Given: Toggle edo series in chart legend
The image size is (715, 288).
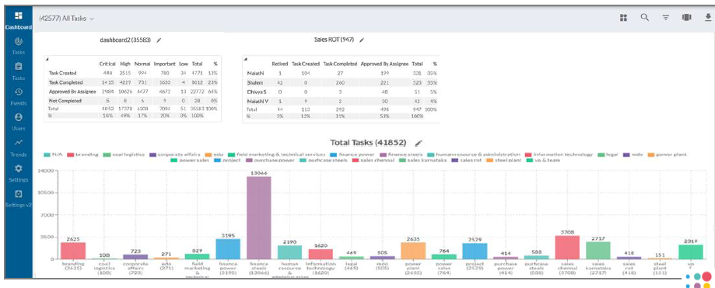Looking at the screenshot, I should click(x=214, y=154).
